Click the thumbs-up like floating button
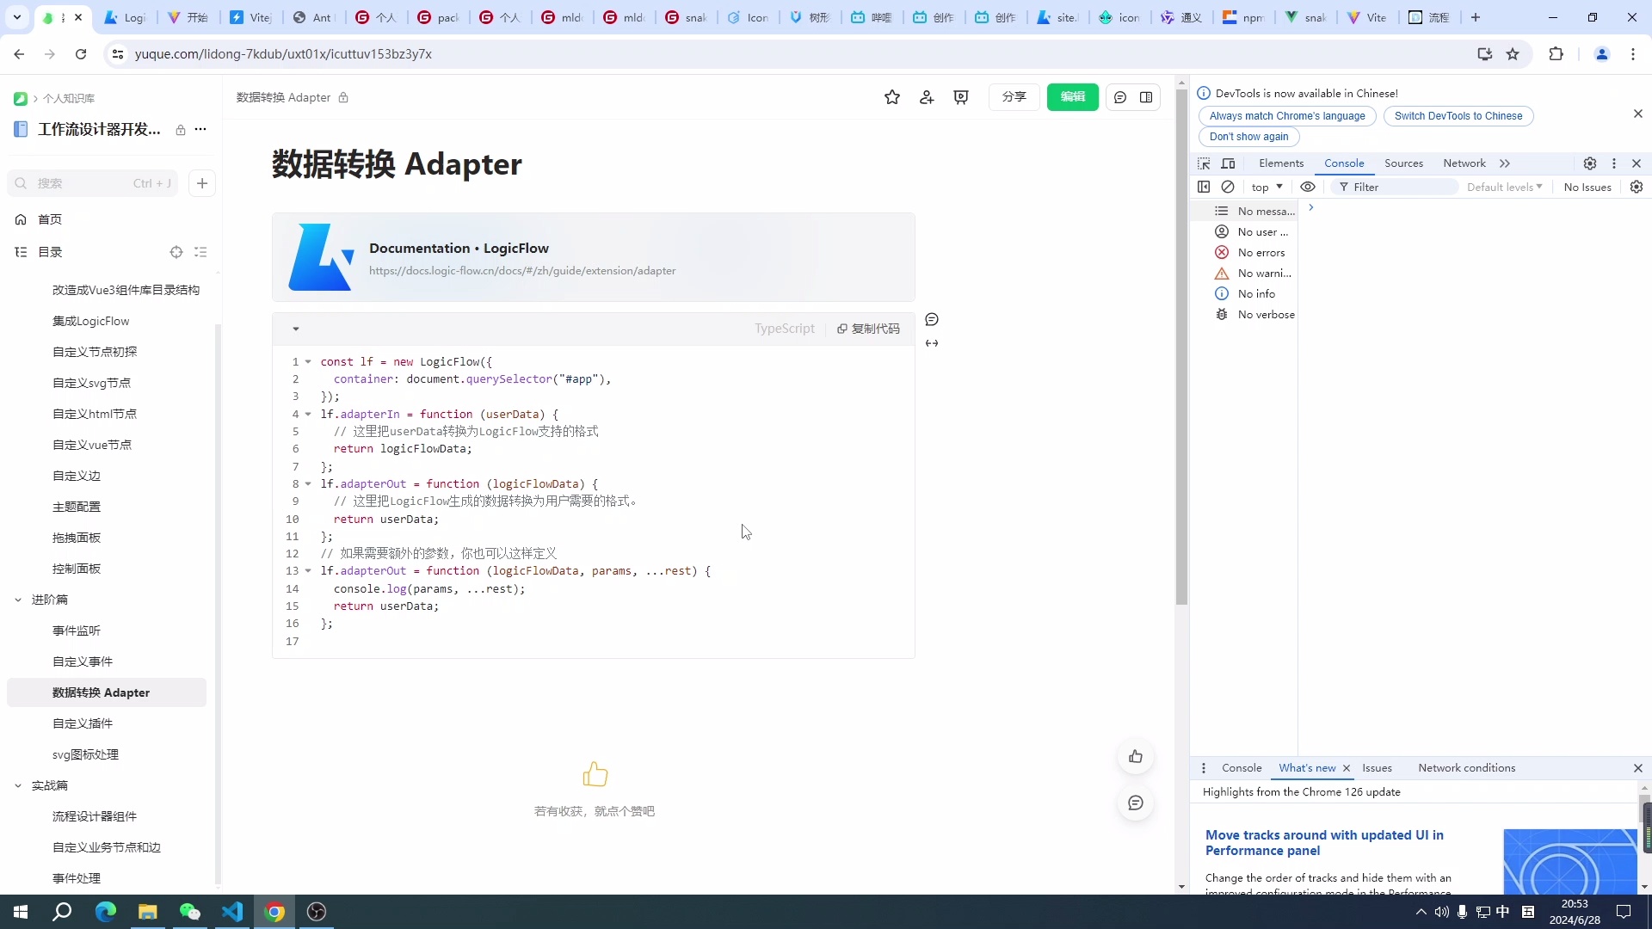Image resolution: width=1652 pixels, height=929 pixels. tap(1136, 757)
